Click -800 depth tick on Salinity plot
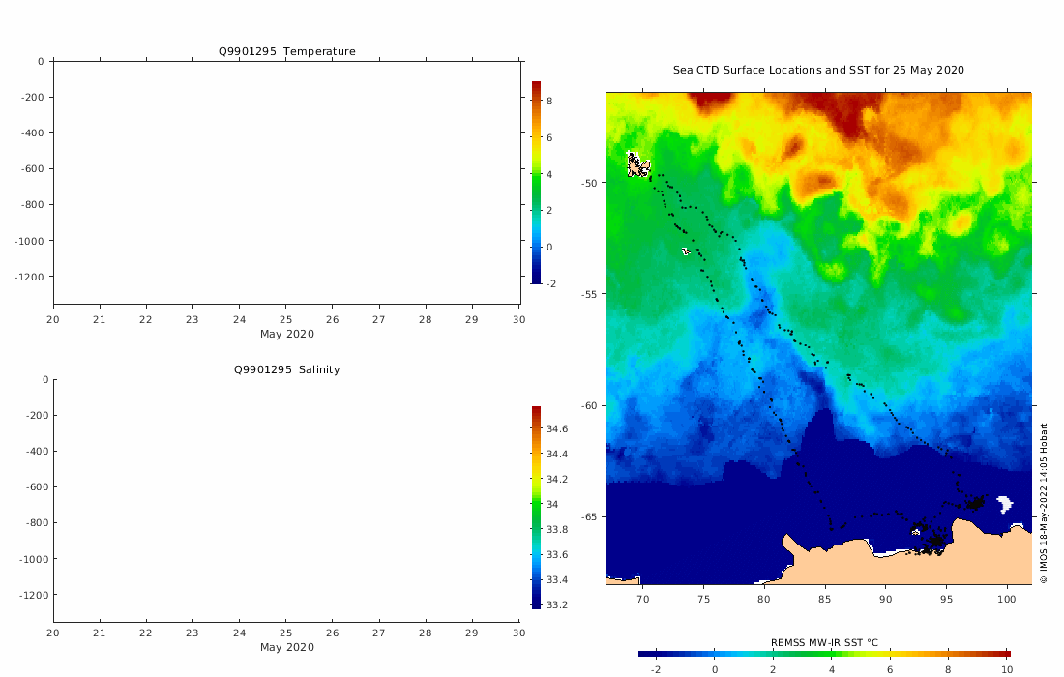This screenshot has width=1064, height=677. 37,523
